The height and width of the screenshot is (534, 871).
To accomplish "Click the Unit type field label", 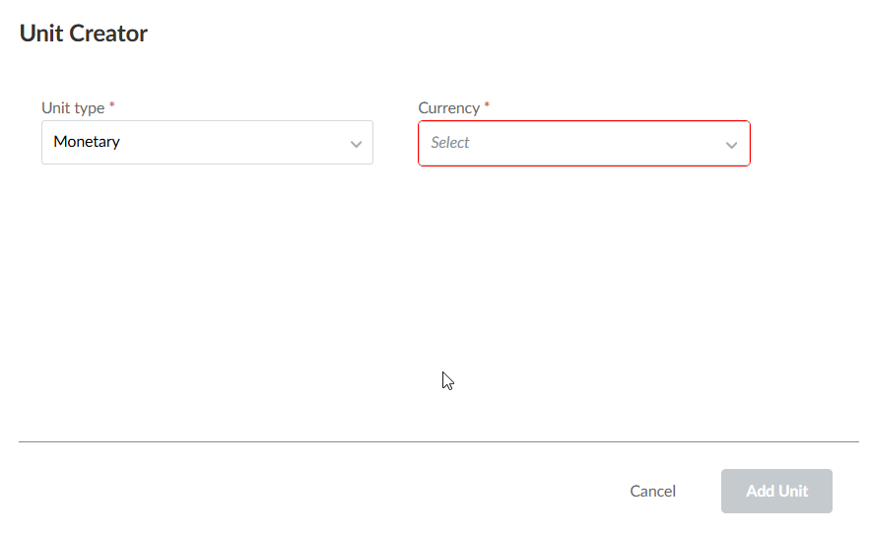I will (x=73, y=108).
